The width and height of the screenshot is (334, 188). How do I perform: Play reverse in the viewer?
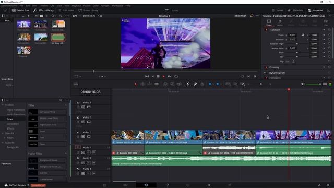(x=152, y=76)
